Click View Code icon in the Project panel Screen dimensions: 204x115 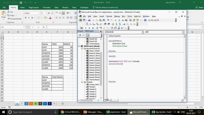pyautogui.click(x=80, y=35)
